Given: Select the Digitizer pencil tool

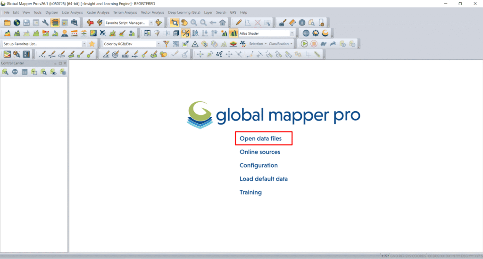Looking at the screenshot, I should pos(238,23).
